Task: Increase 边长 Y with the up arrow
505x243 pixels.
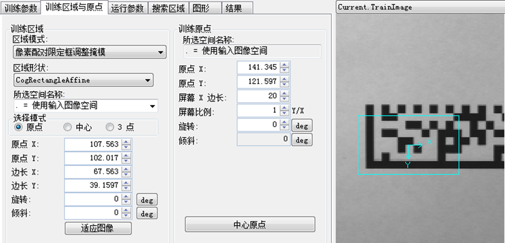Action: click(126, 183)
